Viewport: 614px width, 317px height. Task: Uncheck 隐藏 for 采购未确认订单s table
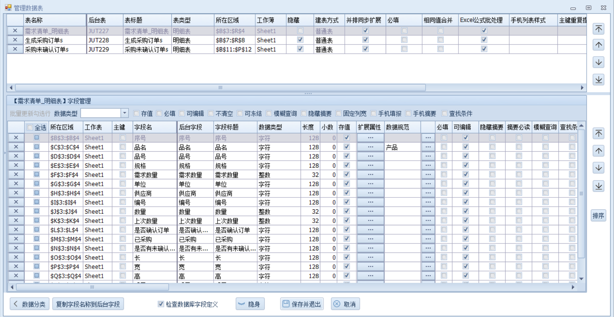pos(300,49)
